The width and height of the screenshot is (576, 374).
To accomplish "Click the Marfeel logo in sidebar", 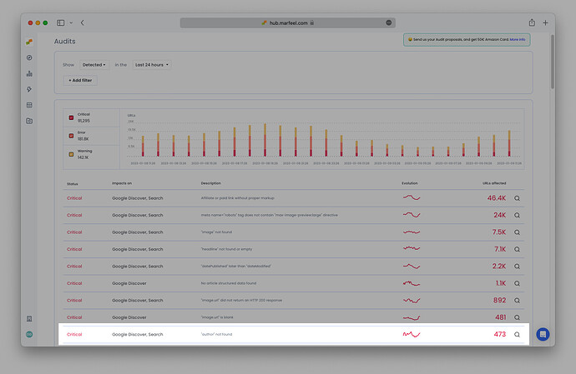I will [x=29, y=41].
